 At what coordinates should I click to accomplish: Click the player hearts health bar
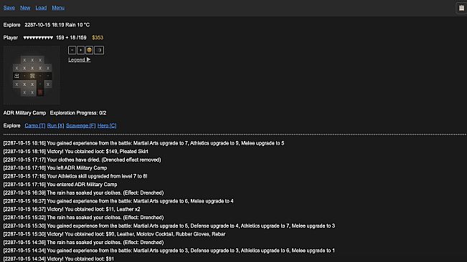click(38, 38)
